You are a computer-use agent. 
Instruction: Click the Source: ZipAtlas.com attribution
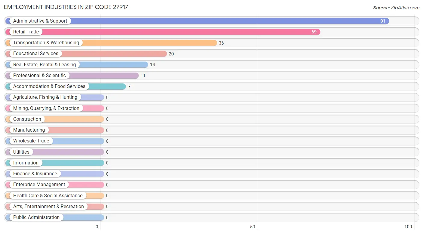(x=396, y=8)
